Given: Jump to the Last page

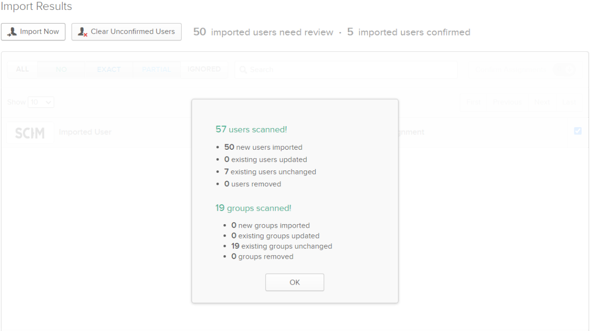Looking at the screenshot, I should pos(569,102).
